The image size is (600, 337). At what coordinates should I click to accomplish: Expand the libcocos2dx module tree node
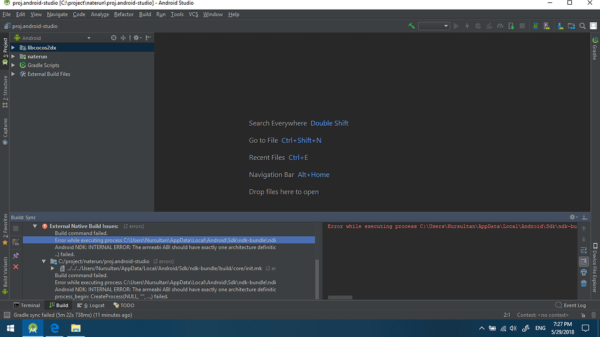[x=13, y=48]
